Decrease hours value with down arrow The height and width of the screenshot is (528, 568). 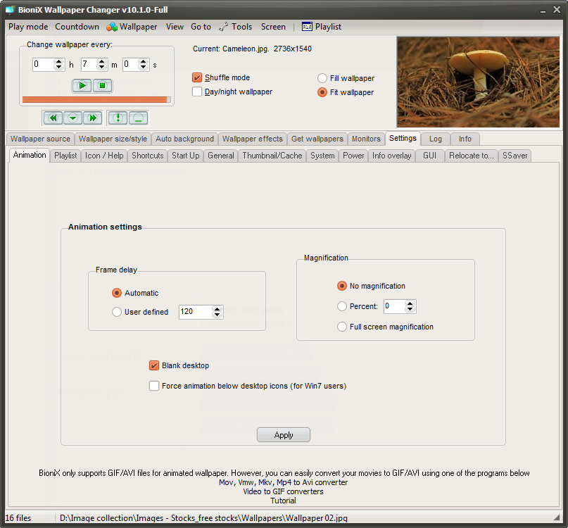pos(58,68)
